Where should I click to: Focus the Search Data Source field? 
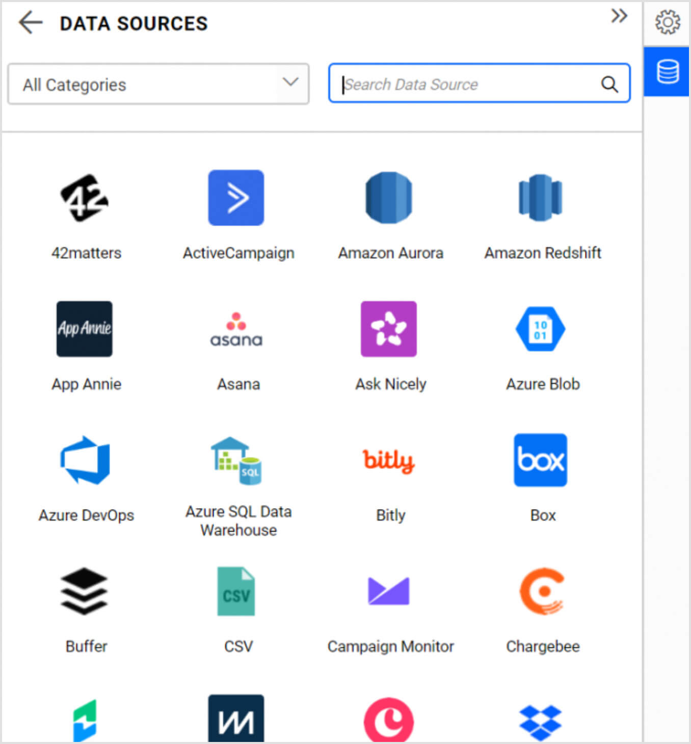[x=480, y=83]
